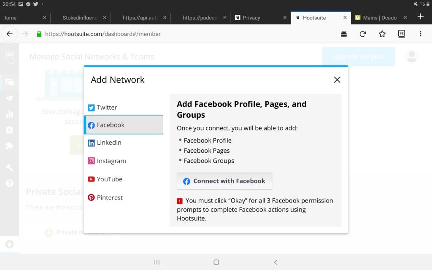Open Help question mark icon
432x270 pixels.
click(x=9, y=183)
